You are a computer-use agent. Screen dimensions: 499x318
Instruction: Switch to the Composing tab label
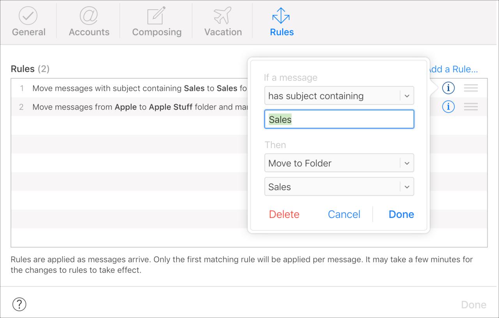point(157,32)
